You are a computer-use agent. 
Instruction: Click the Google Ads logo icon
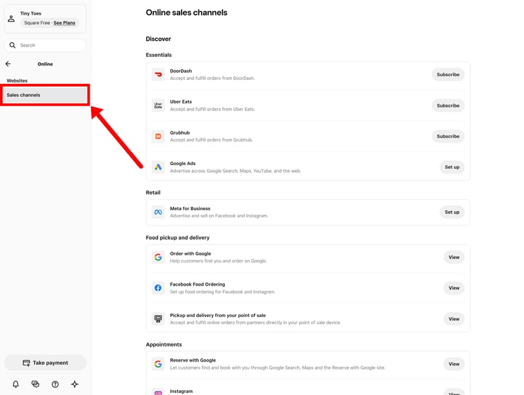coord(158,167)
